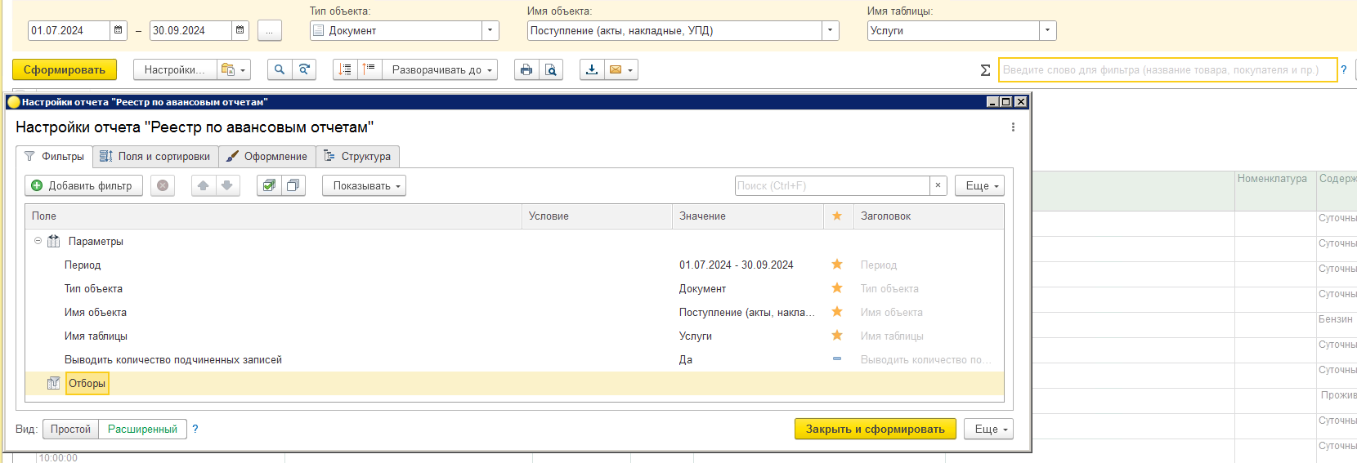
Task: Click the Добавить фильтр button
Action: click(x=83, y=186)
